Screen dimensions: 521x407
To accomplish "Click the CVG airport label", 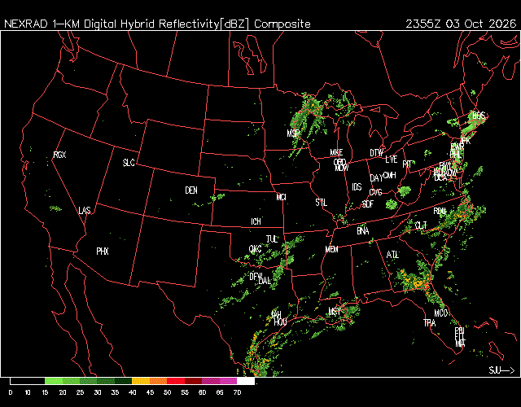I will (x=376, y=192).
